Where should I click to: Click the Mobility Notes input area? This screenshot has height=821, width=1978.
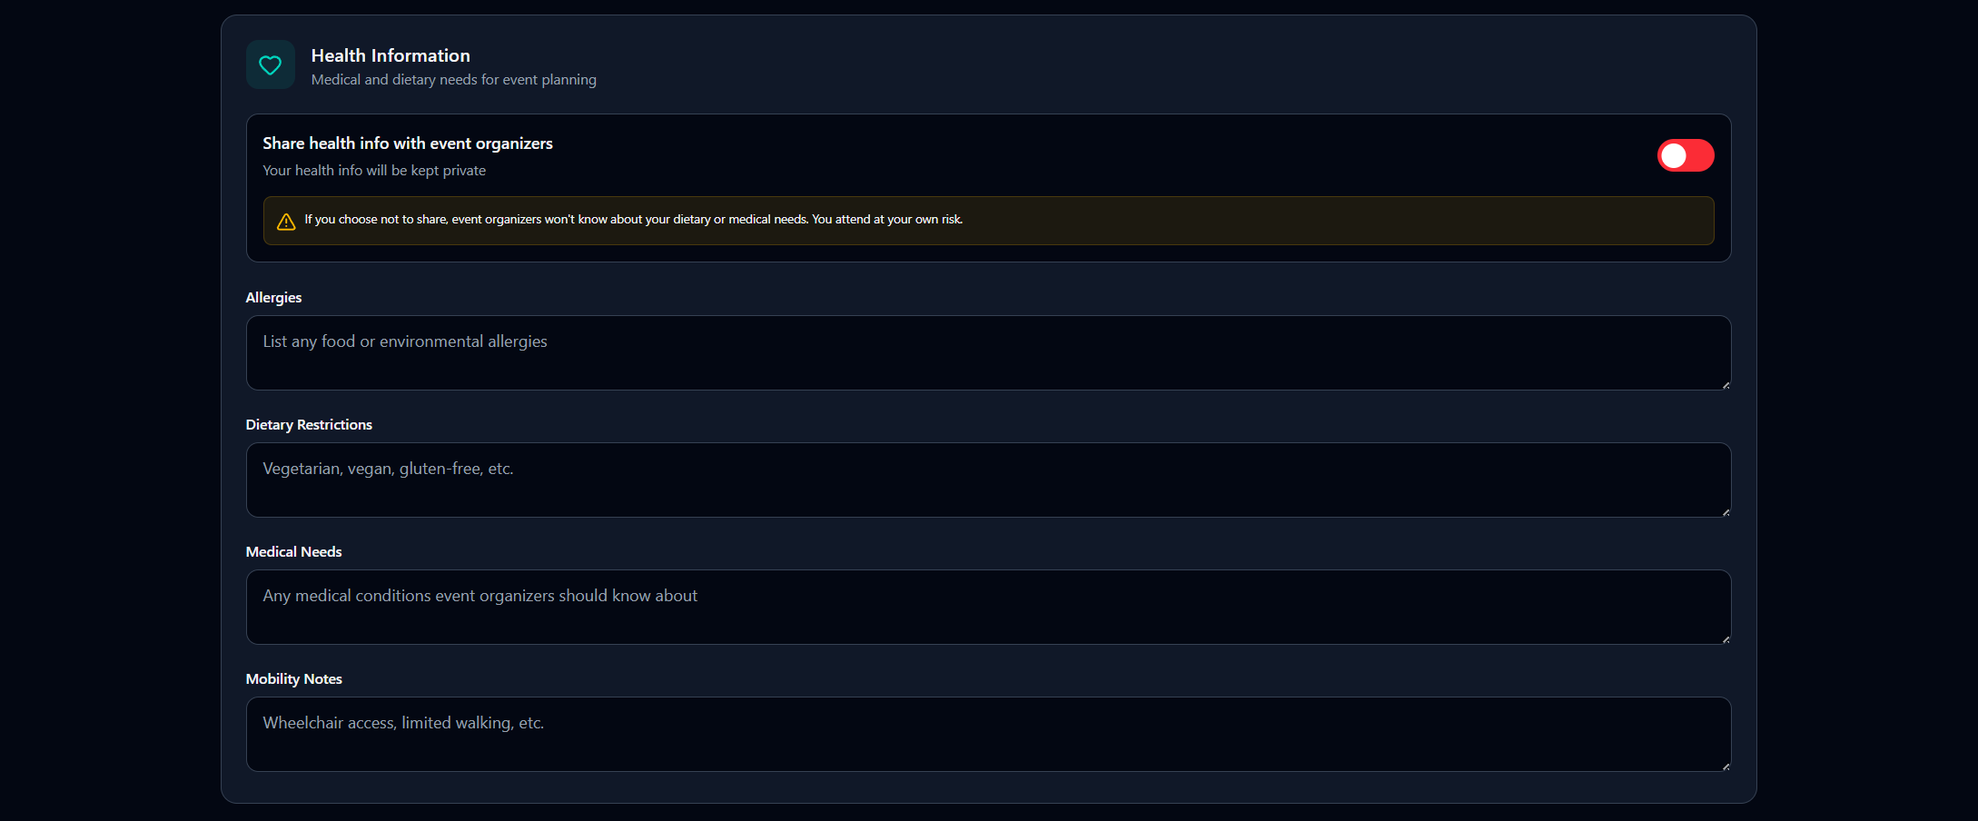[x=987, y=734]
